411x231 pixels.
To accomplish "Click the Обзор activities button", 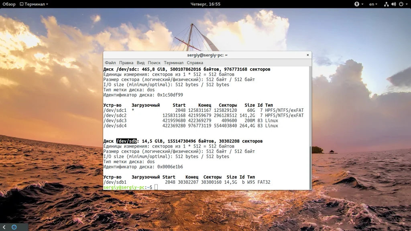I will (x=9, y=4).
